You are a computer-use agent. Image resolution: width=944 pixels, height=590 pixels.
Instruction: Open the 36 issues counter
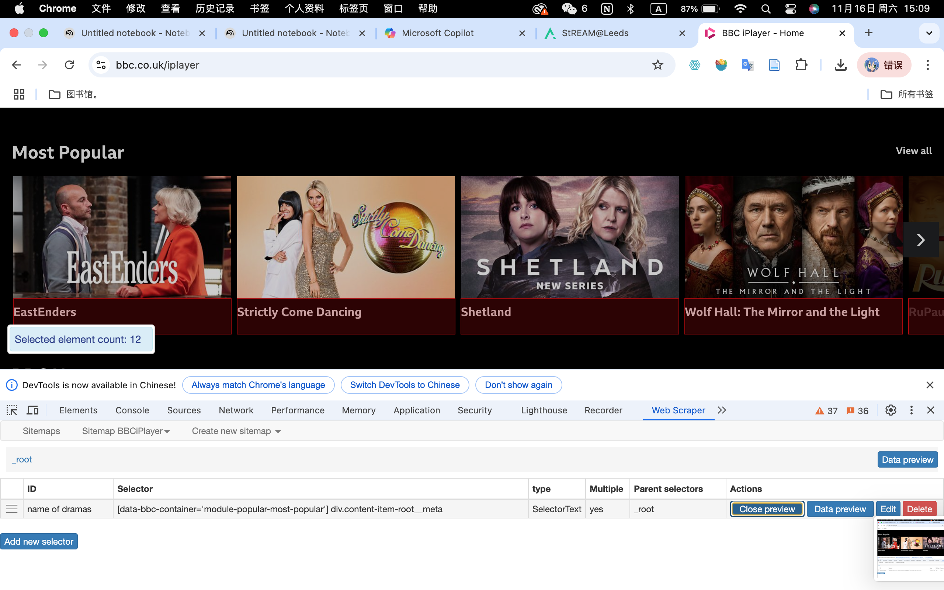[857, 410]
